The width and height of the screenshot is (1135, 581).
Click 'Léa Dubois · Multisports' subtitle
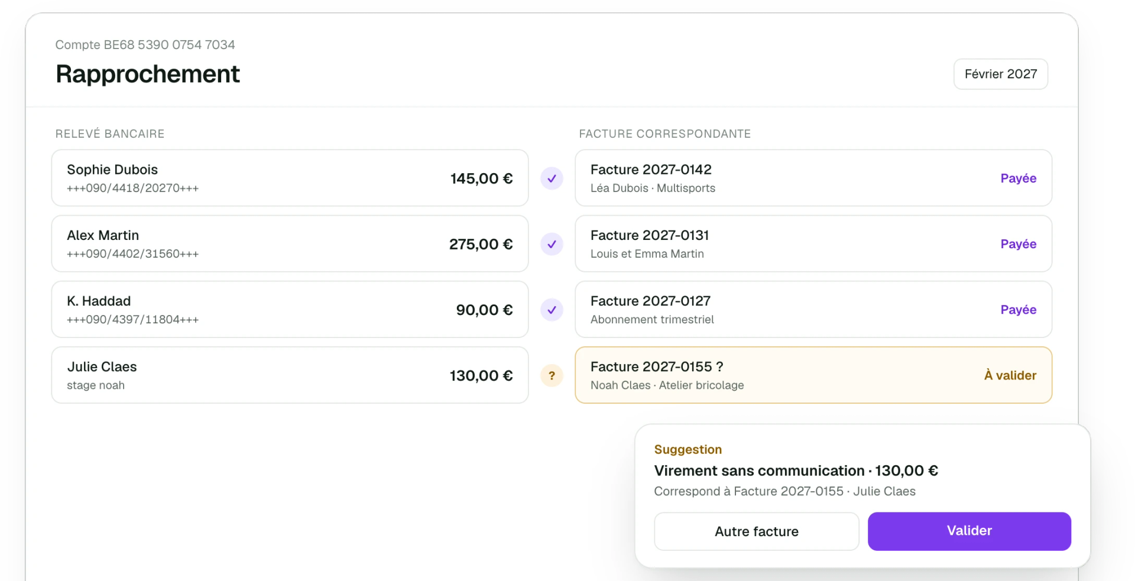[x=653, y=188]
